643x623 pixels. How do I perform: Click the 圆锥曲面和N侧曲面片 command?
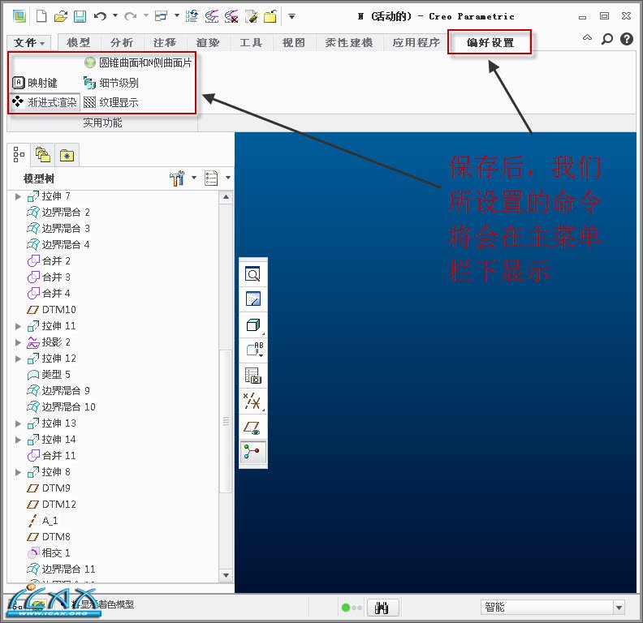click(x=138, y=62)
